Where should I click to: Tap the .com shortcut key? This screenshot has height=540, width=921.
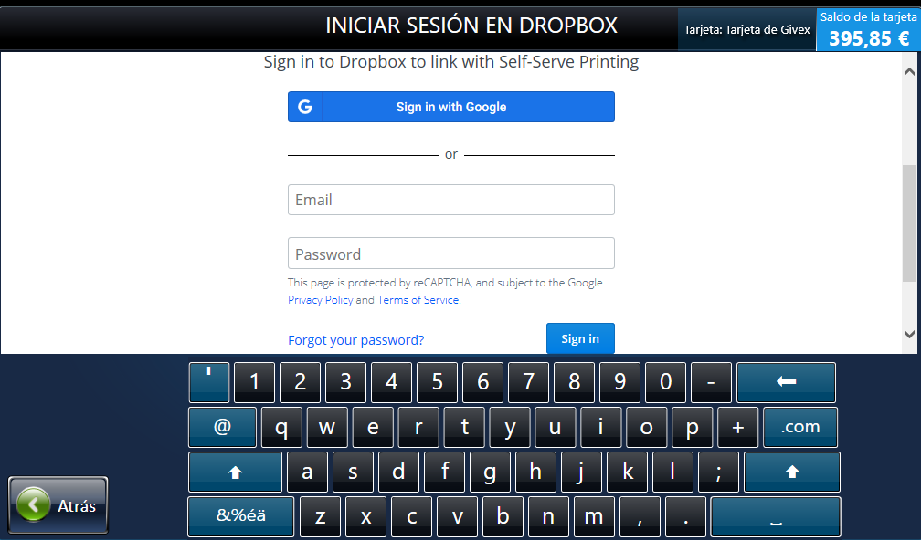[800, 428]
